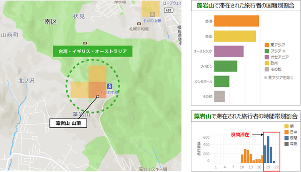Viewport: 301px width, 172px height.
Task: Click the route 453 road shield
Action: [x=169, y=10]
